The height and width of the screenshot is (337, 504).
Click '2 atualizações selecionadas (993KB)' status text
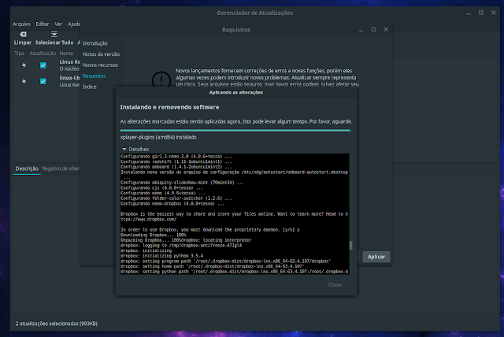tap(57, 324)
